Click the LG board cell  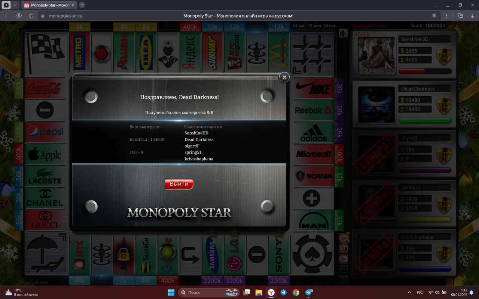tap(234, 255)
